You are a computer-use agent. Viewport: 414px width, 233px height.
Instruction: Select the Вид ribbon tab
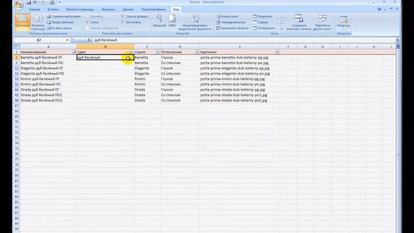tap(176, 9)
